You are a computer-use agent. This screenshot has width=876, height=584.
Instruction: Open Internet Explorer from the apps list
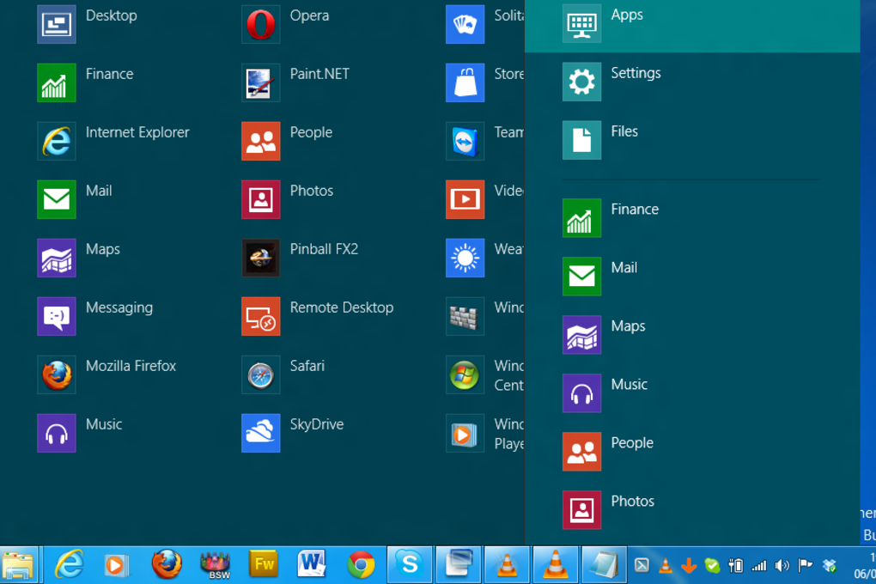57,141
